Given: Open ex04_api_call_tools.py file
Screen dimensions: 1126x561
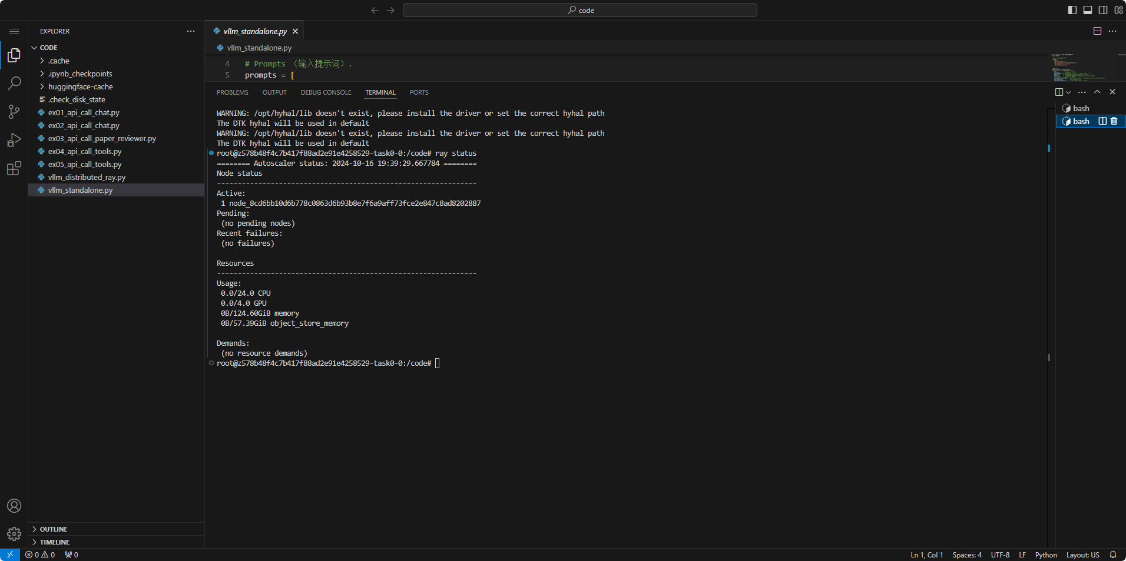Looking at the screenshot, I should coord(116,151).
